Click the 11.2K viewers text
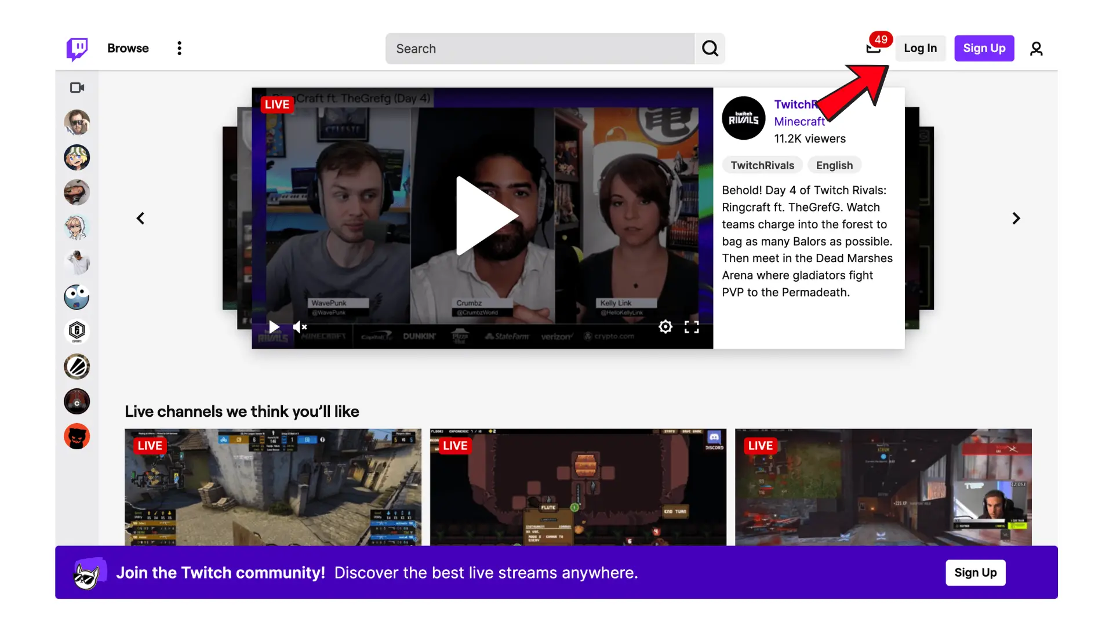The height and width of the screenshot is (626, 1113). click(810, 139)
